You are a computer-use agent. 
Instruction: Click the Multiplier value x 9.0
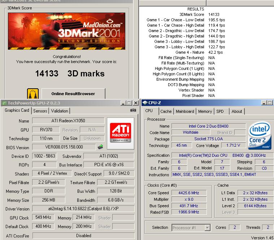tap(189, 199)
